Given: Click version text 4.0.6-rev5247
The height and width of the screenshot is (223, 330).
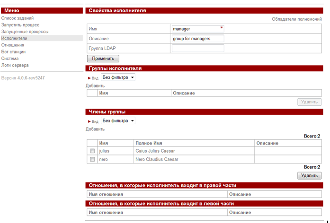Looking at the screenshot, I should click(x=31, y=78).
